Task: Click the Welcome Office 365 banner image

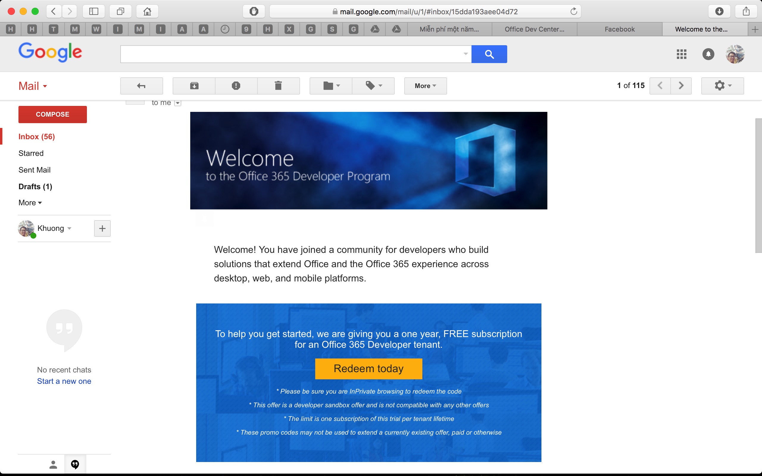Action: 368,161
